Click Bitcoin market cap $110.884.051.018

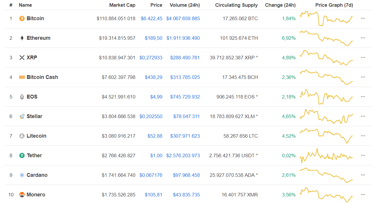click(x=116, y=18)
